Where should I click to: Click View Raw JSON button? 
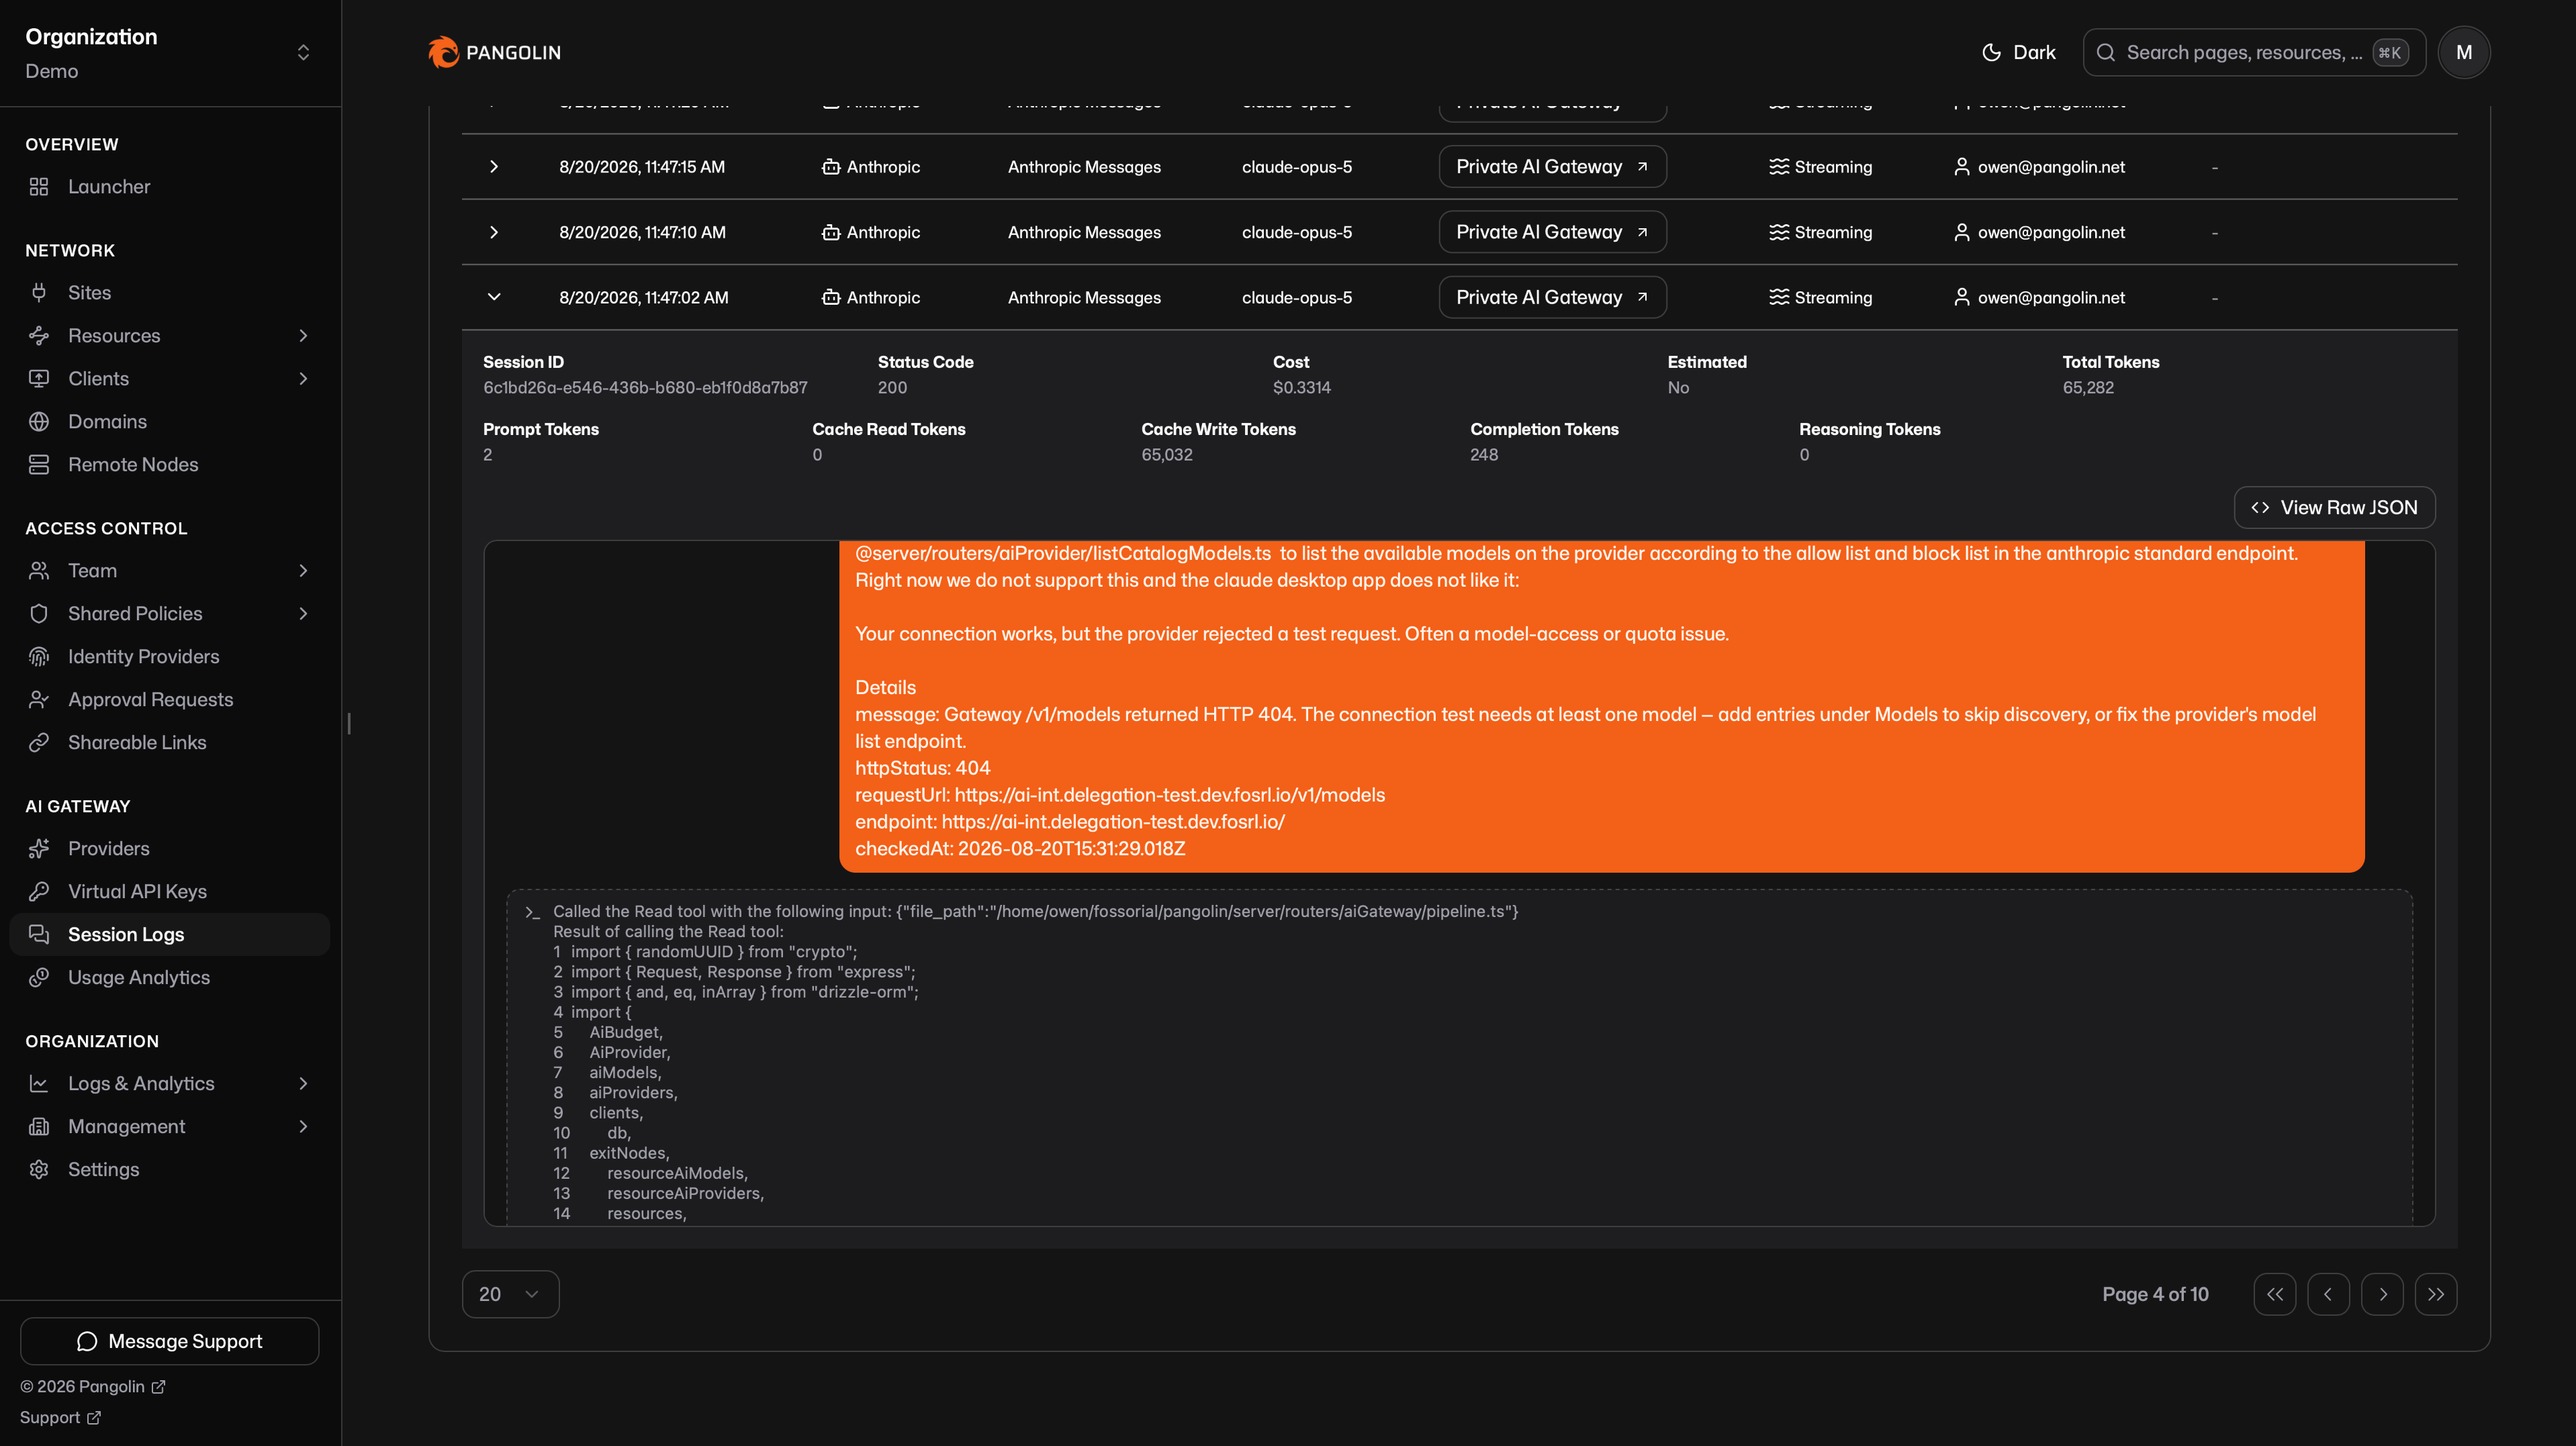[2334, 508]
